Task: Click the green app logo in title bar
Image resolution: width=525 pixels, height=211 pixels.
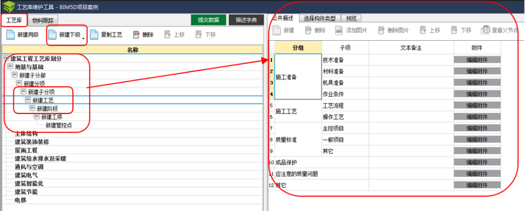Action: (x=8, y=7)
